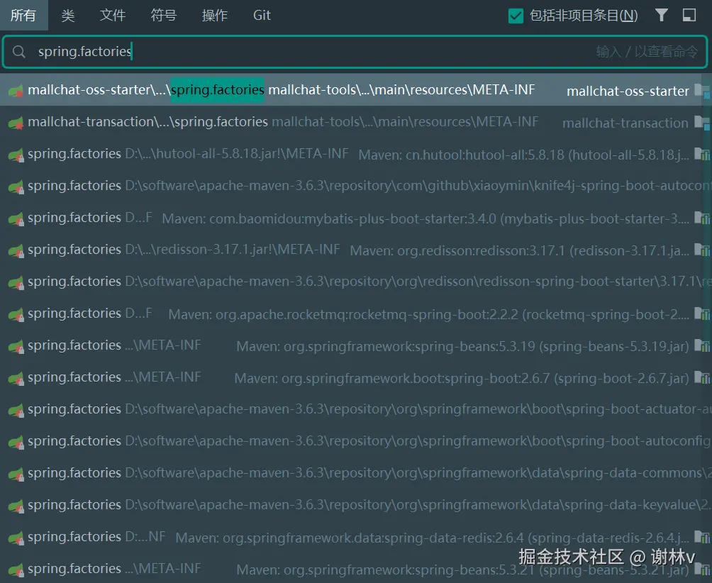
Task: Click file icon of mallchat-oss-starter row
Action: [x=16, y=91]
